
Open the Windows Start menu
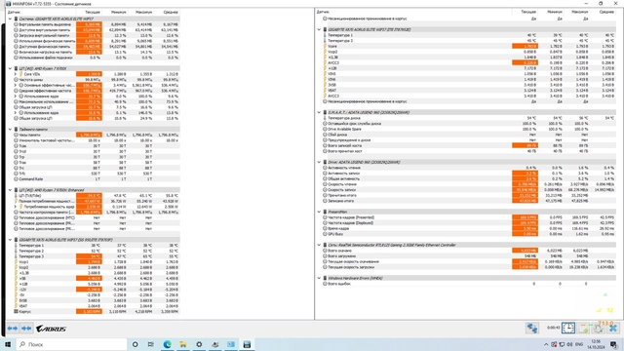pos(8,344)
